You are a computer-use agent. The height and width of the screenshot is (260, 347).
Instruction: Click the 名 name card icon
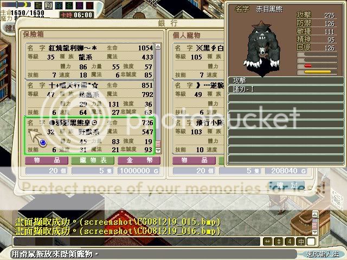(68, 5)
